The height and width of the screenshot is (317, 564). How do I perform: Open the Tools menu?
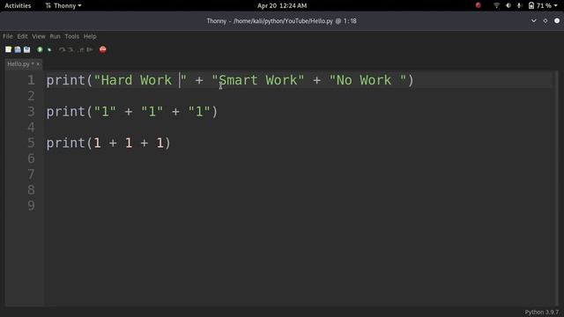coord(71,36)
